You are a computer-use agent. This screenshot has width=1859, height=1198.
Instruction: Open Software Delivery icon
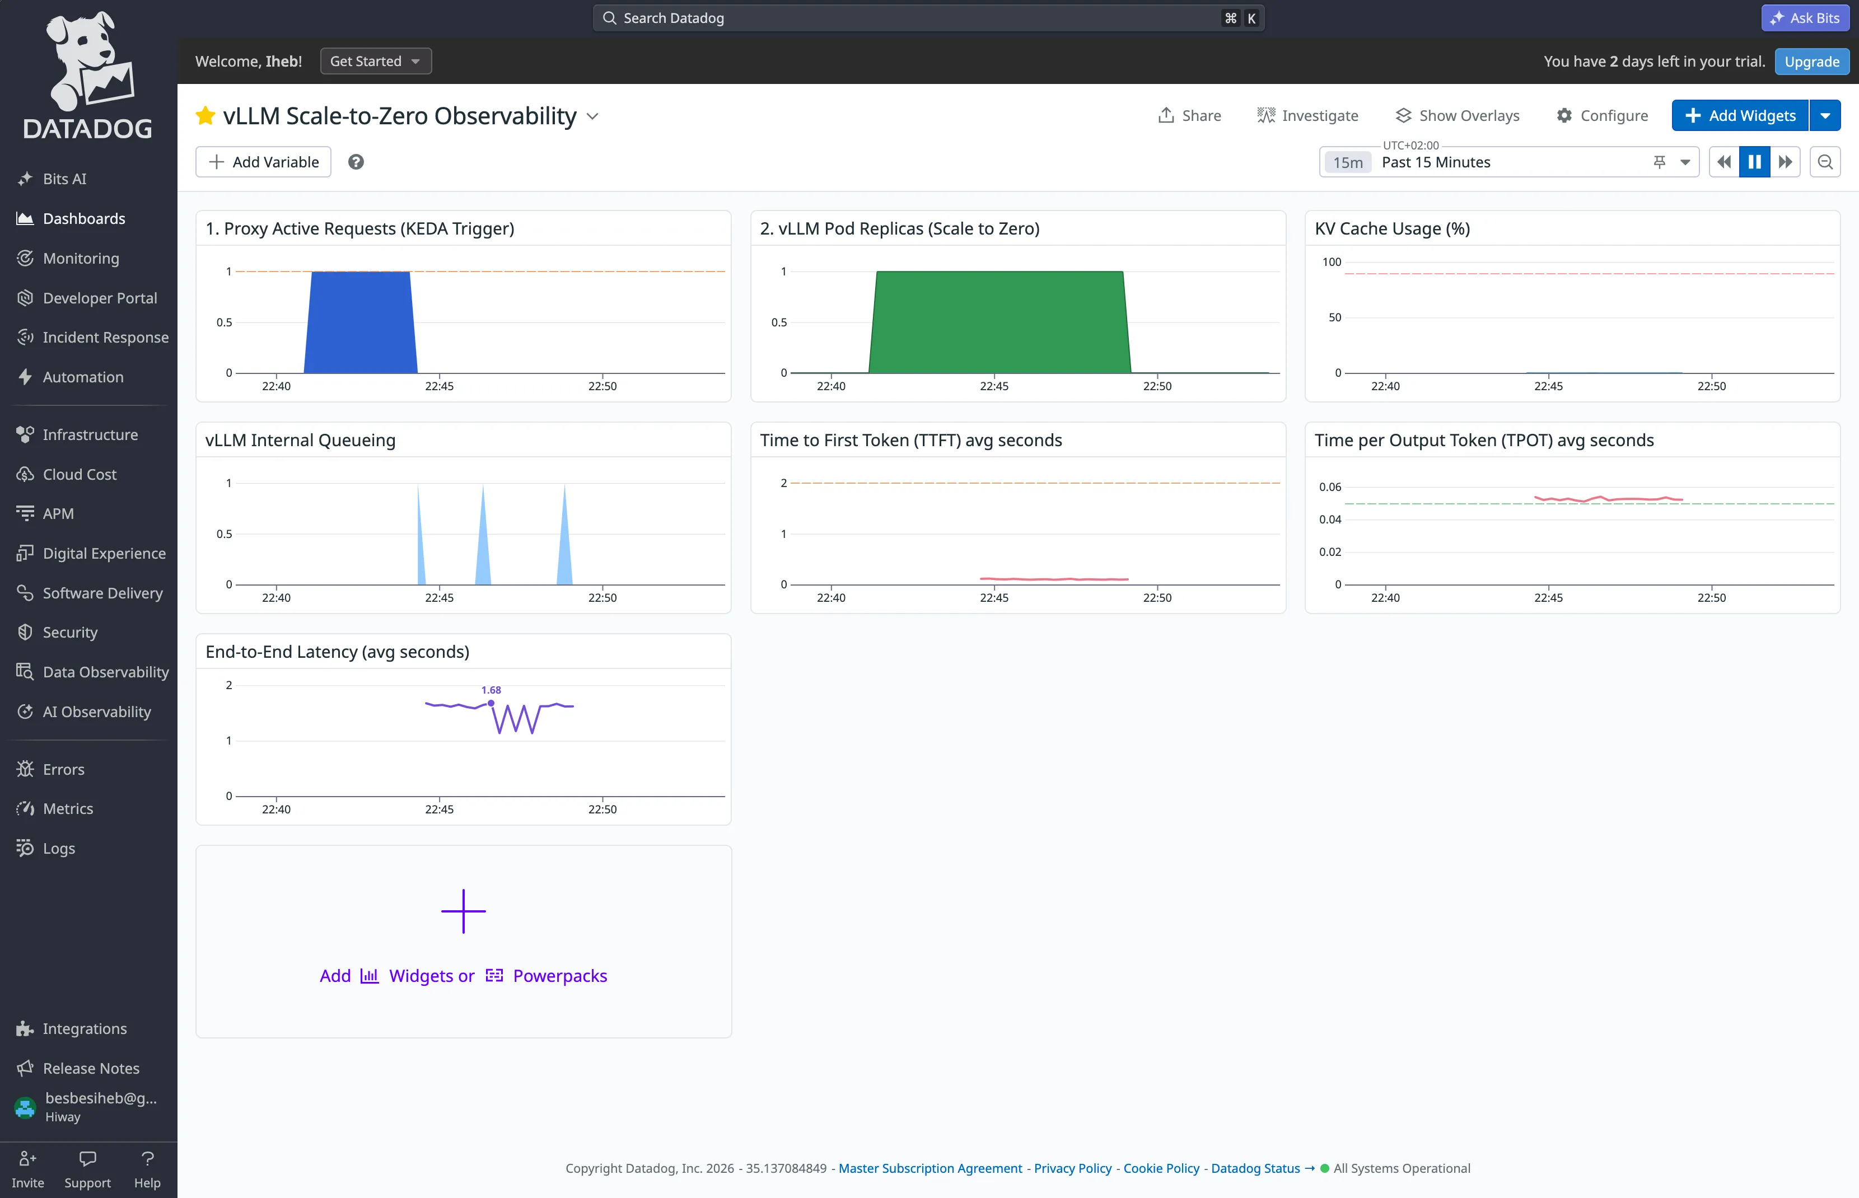tap(25, 593)
